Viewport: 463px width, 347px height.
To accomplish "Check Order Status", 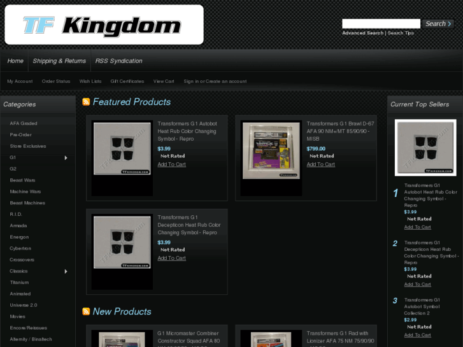I will point(56,81).
